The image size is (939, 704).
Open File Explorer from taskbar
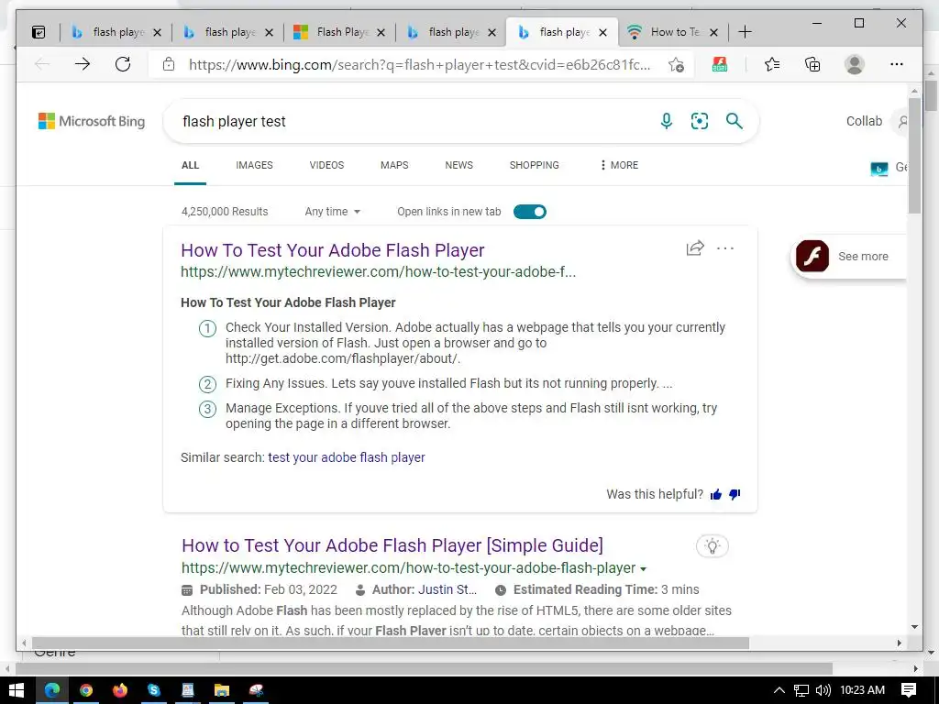(x=222, y=690)
